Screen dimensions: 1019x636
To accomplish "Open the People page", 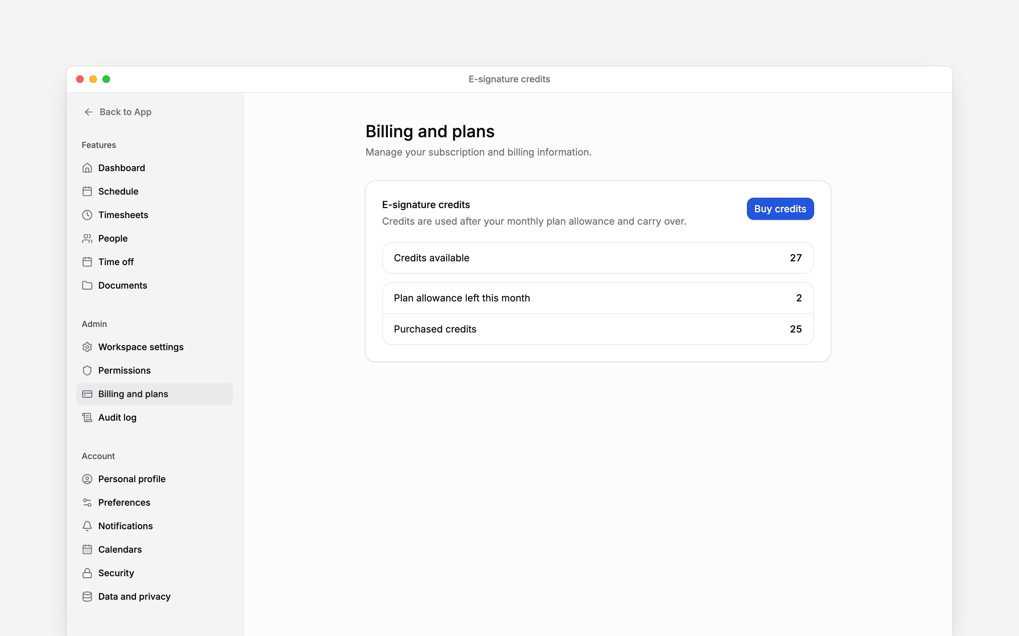I will (154, 238).
